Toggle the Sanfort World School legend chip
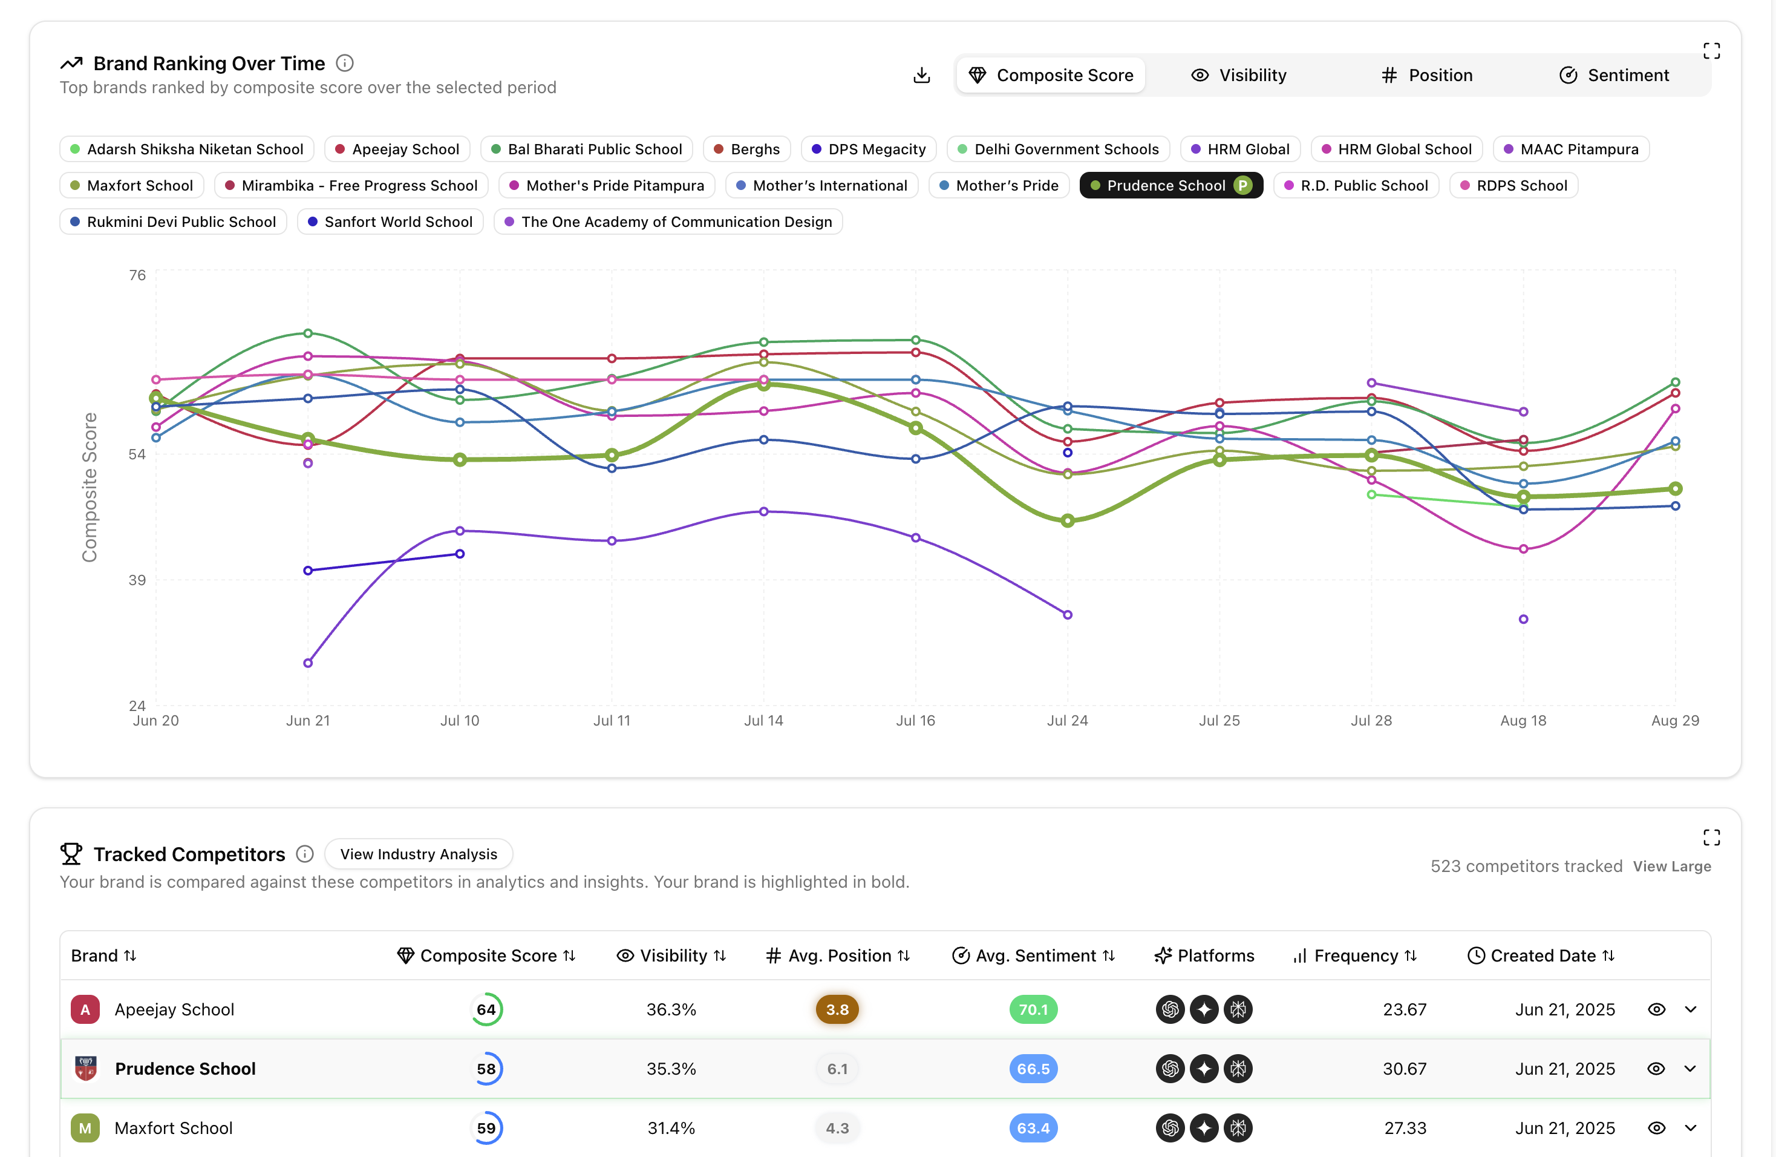This screenshot has width=1776, height=1157. pyautogui.click(x=390, y=221)
